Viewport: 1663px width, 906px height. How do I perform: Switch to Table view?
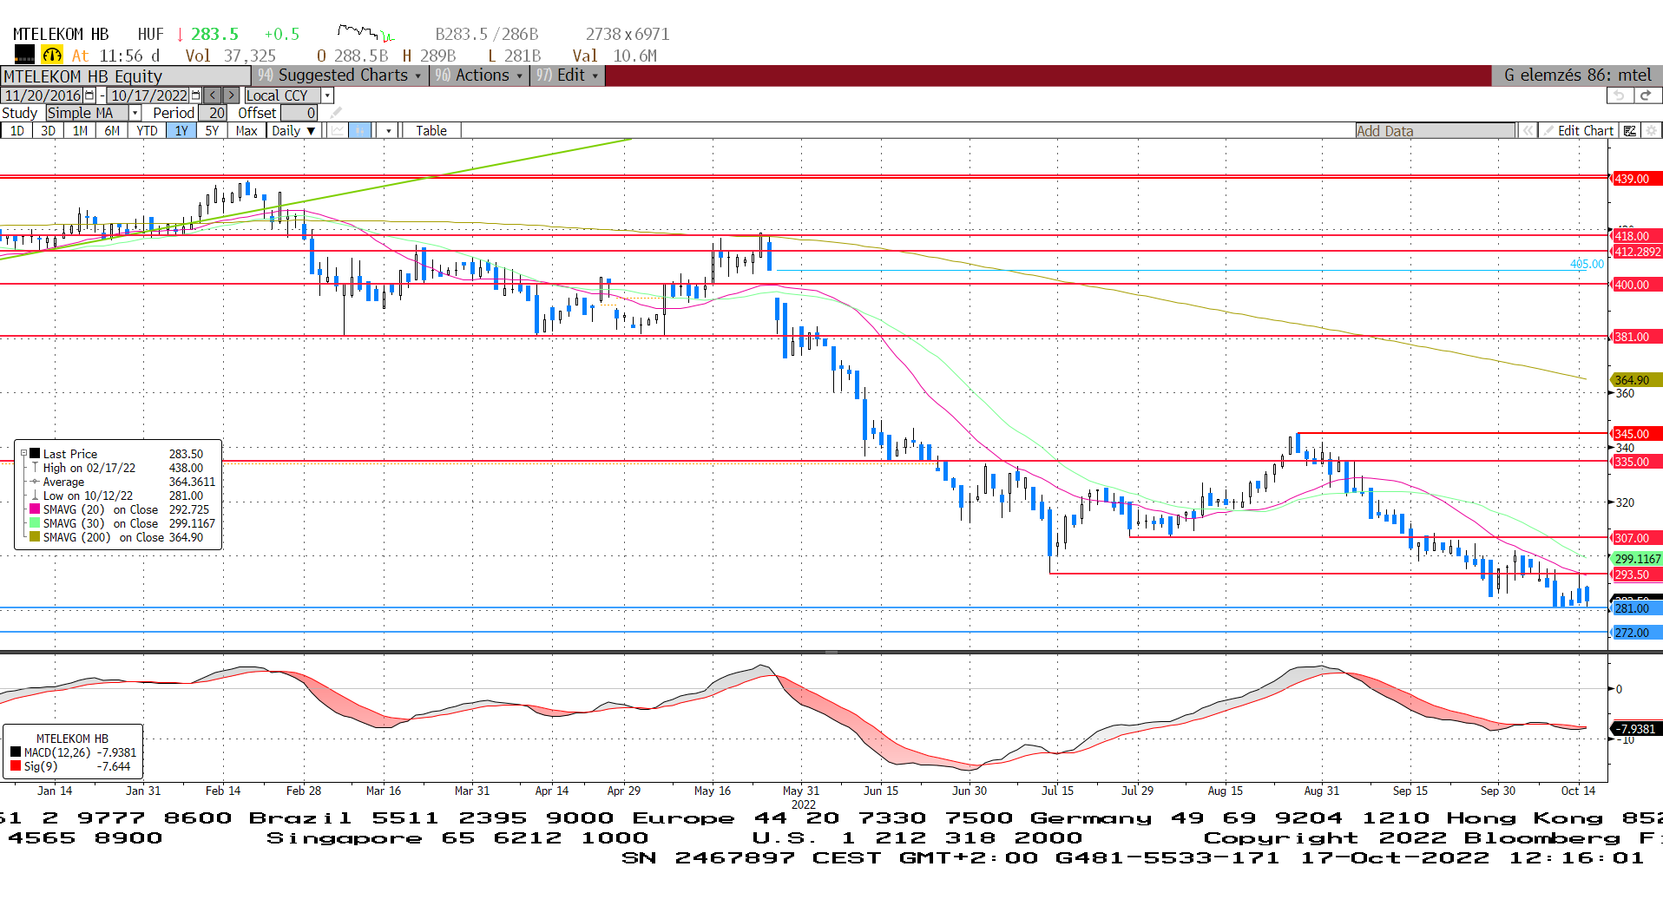[x=431, y=130]
